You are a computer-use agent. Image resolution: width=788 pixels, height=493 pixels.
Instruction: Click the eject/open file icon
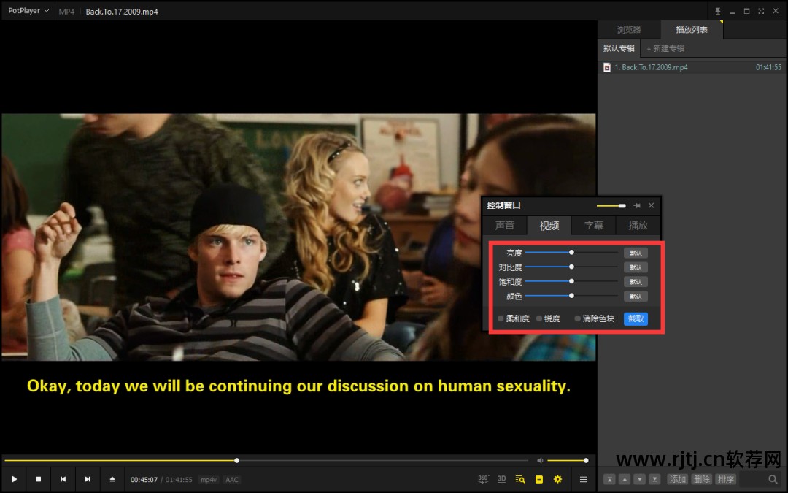click(x=112, y=479)
